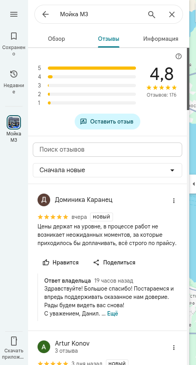Click the Оставить отзыв button
The height and width of the screenshot is (365, 196).
[107, 122]
